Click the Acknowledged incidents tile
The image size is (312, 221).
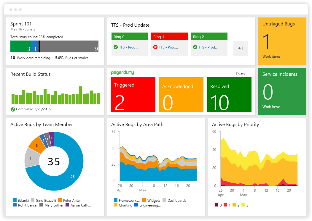click(x=181, y=95)
